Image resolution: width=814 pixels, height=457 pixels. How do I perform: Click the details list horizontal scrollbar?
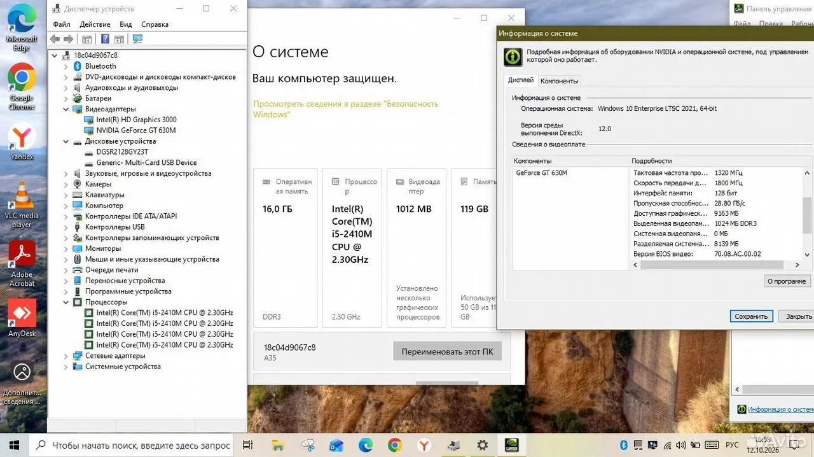click(715, 265)
